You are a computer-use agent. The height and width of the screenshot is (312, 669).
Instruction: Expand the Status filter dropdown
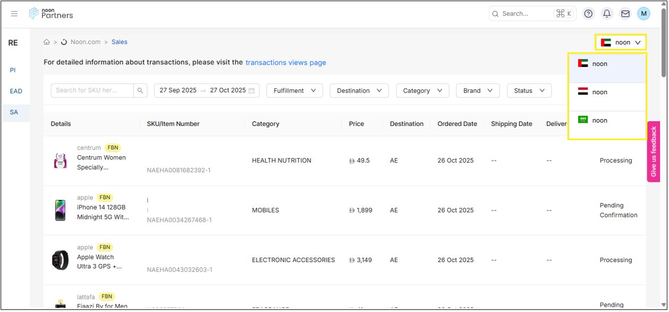click(x=529, y=91)
